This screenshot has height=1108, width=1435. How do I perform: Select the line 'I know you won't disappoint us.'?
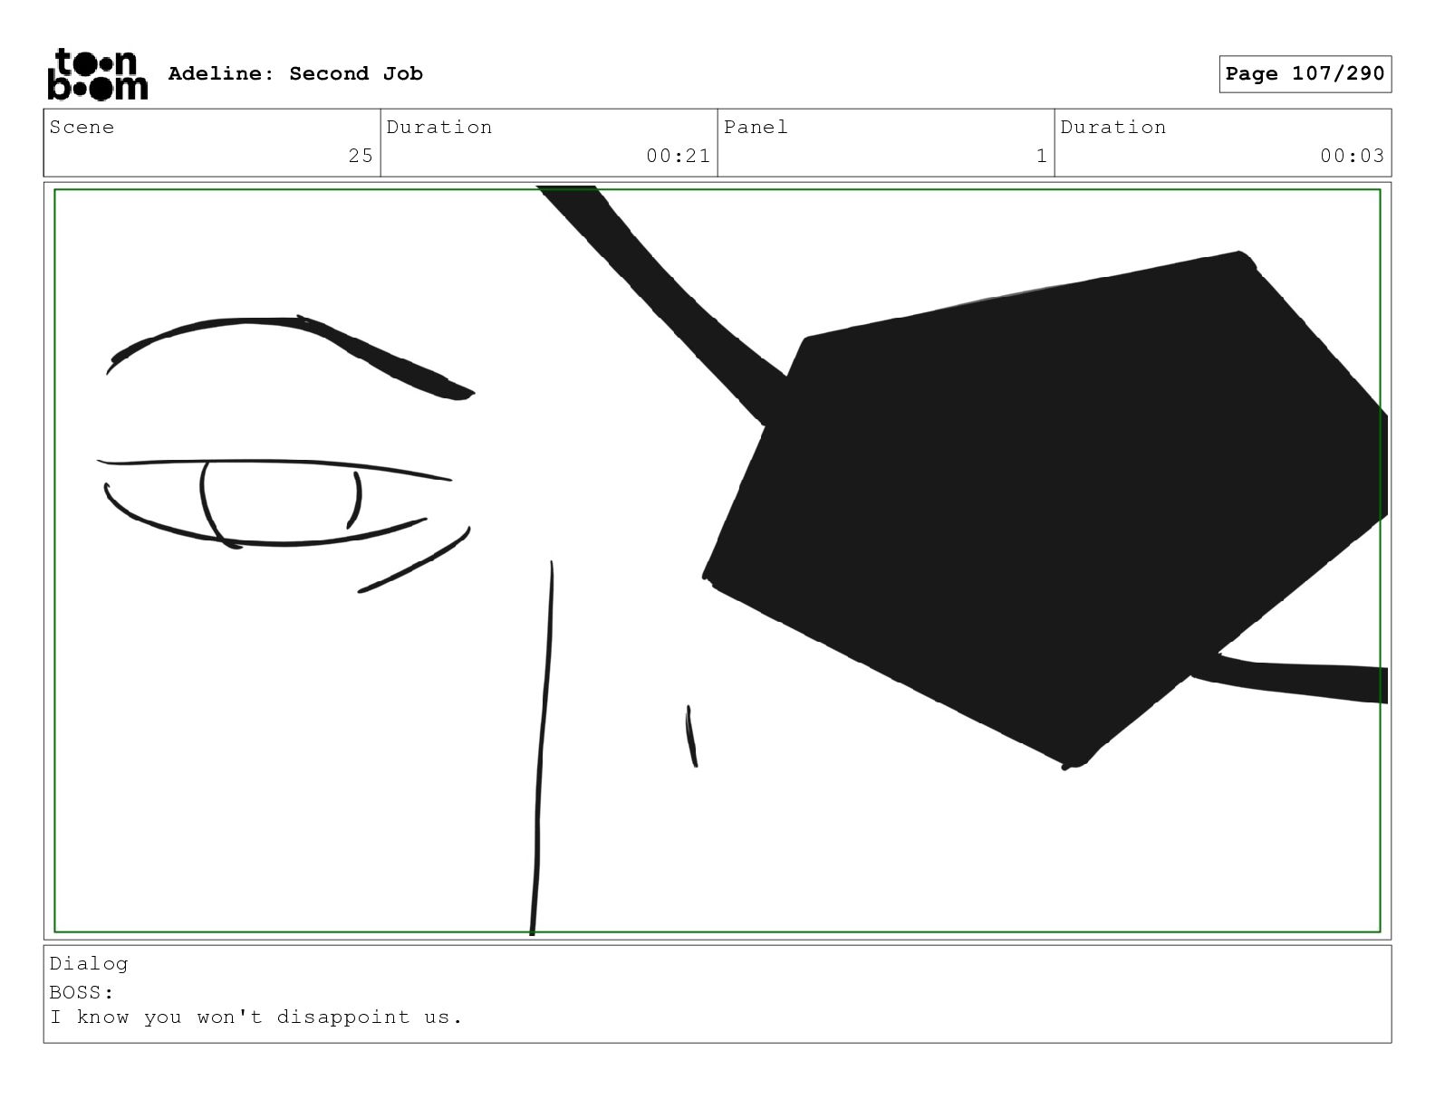pos(256,1017)
